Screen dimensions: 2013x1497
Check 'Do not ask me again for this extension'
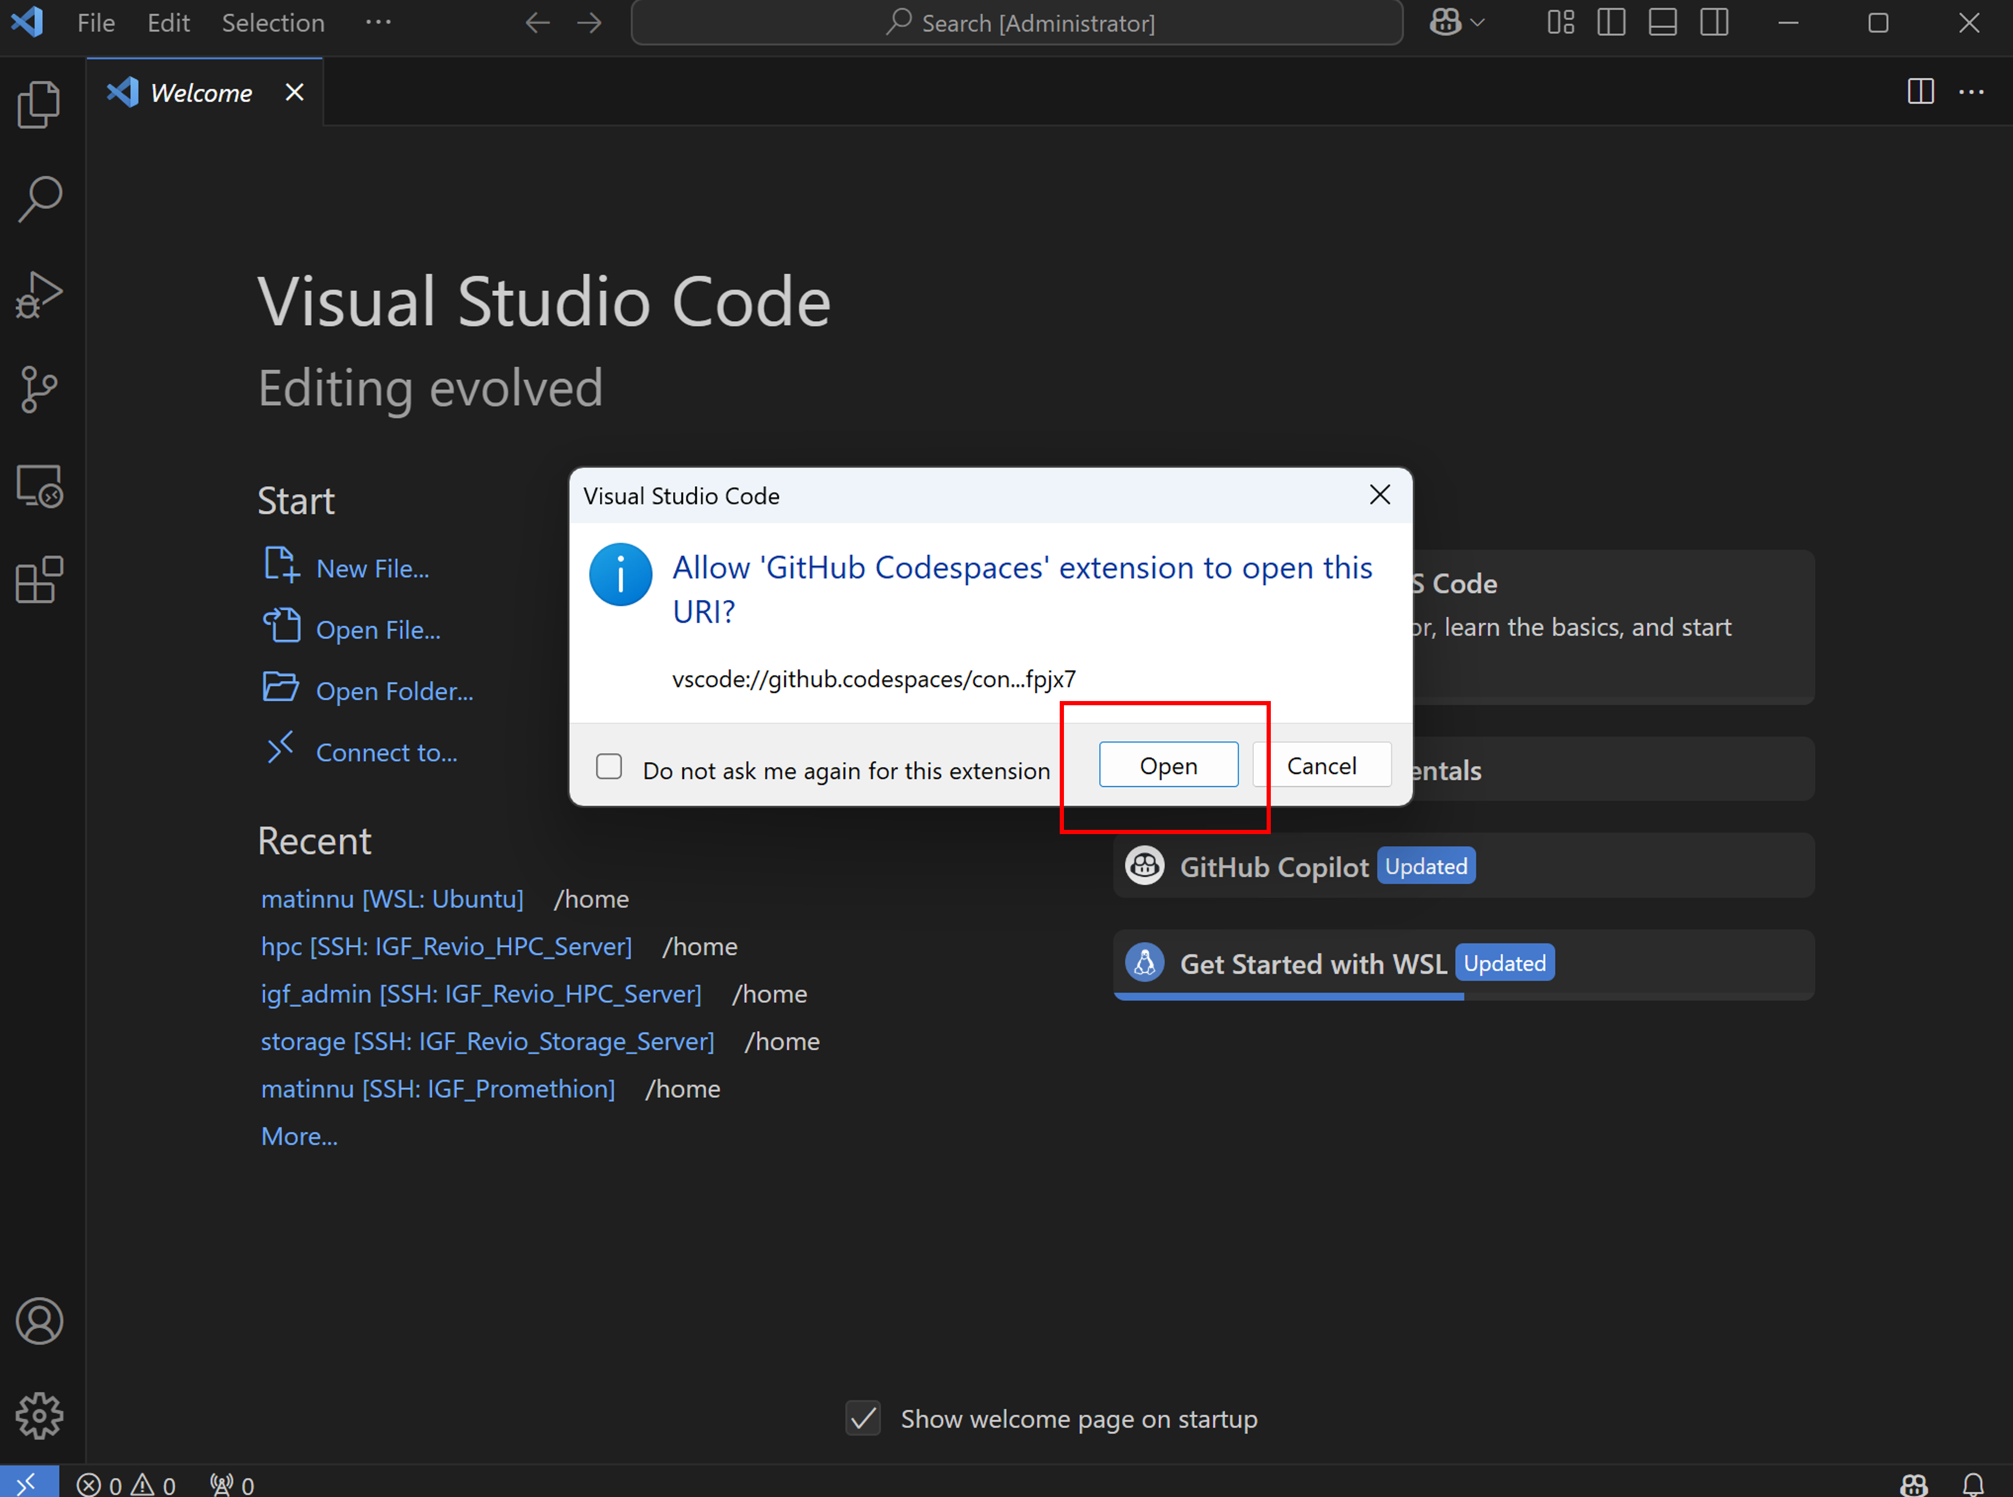[608, 766]
